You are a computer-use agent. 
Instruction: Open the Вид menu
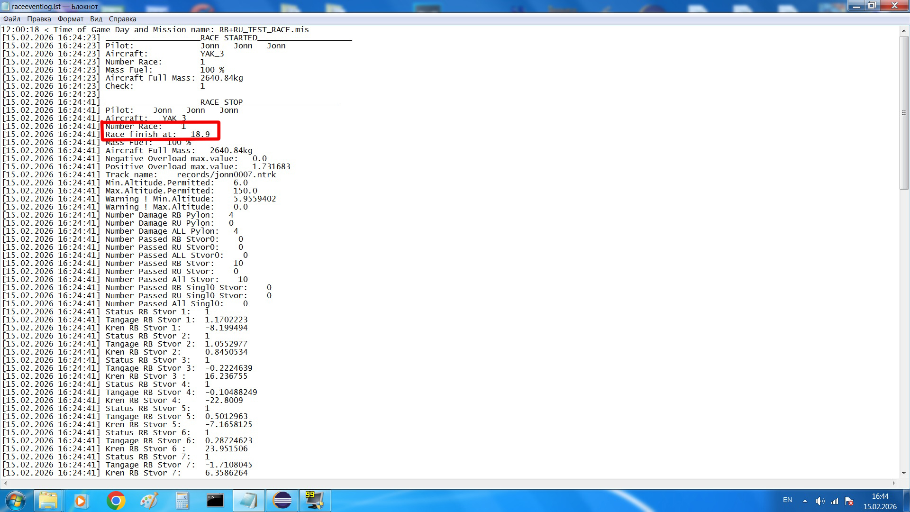point(96,19)
